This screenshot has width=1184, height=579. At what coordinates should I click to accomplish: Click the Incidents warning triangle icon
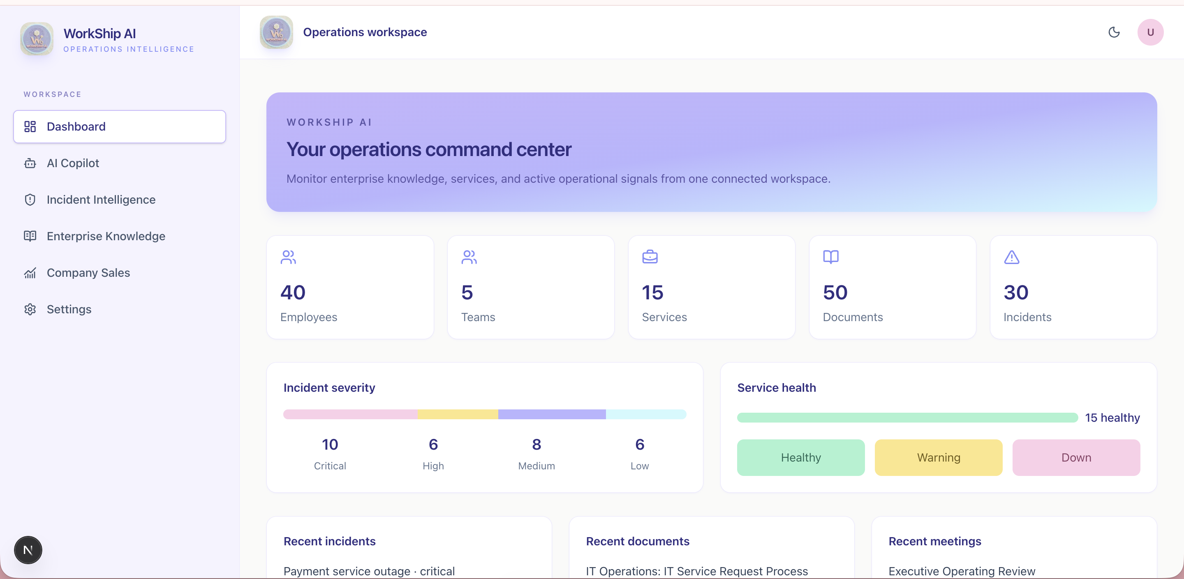click(x=1011, y=257)
